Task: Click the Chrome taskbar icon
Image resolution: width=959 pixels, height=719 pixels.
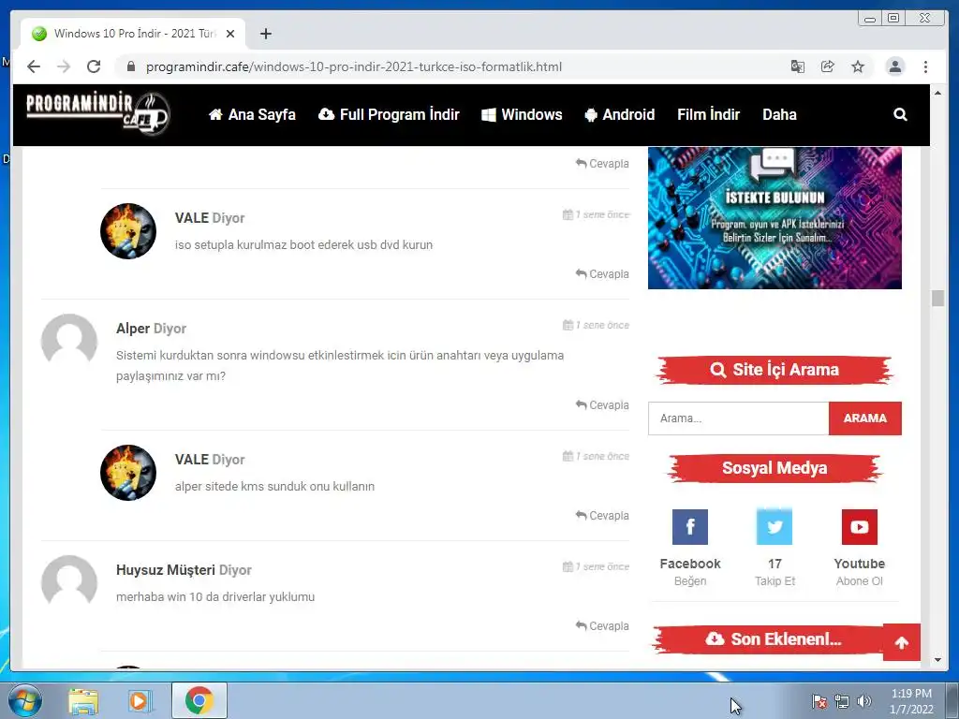Action: pos(199,700)
